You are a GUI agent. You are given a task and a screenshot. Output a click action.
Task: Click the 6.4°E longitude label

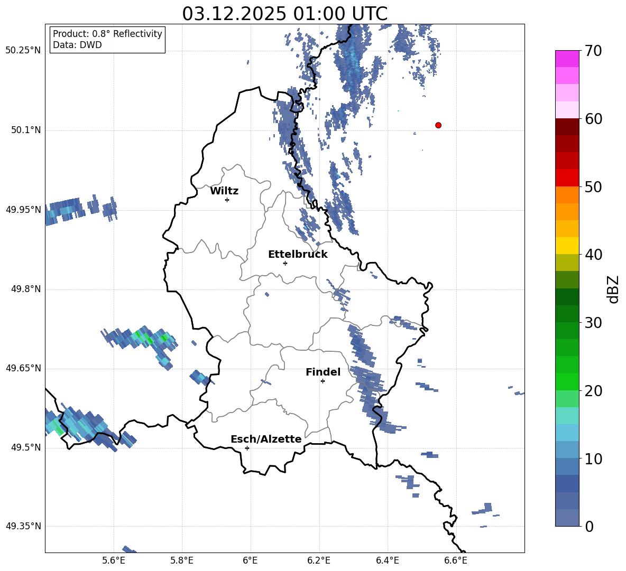[x=387, y=560]
